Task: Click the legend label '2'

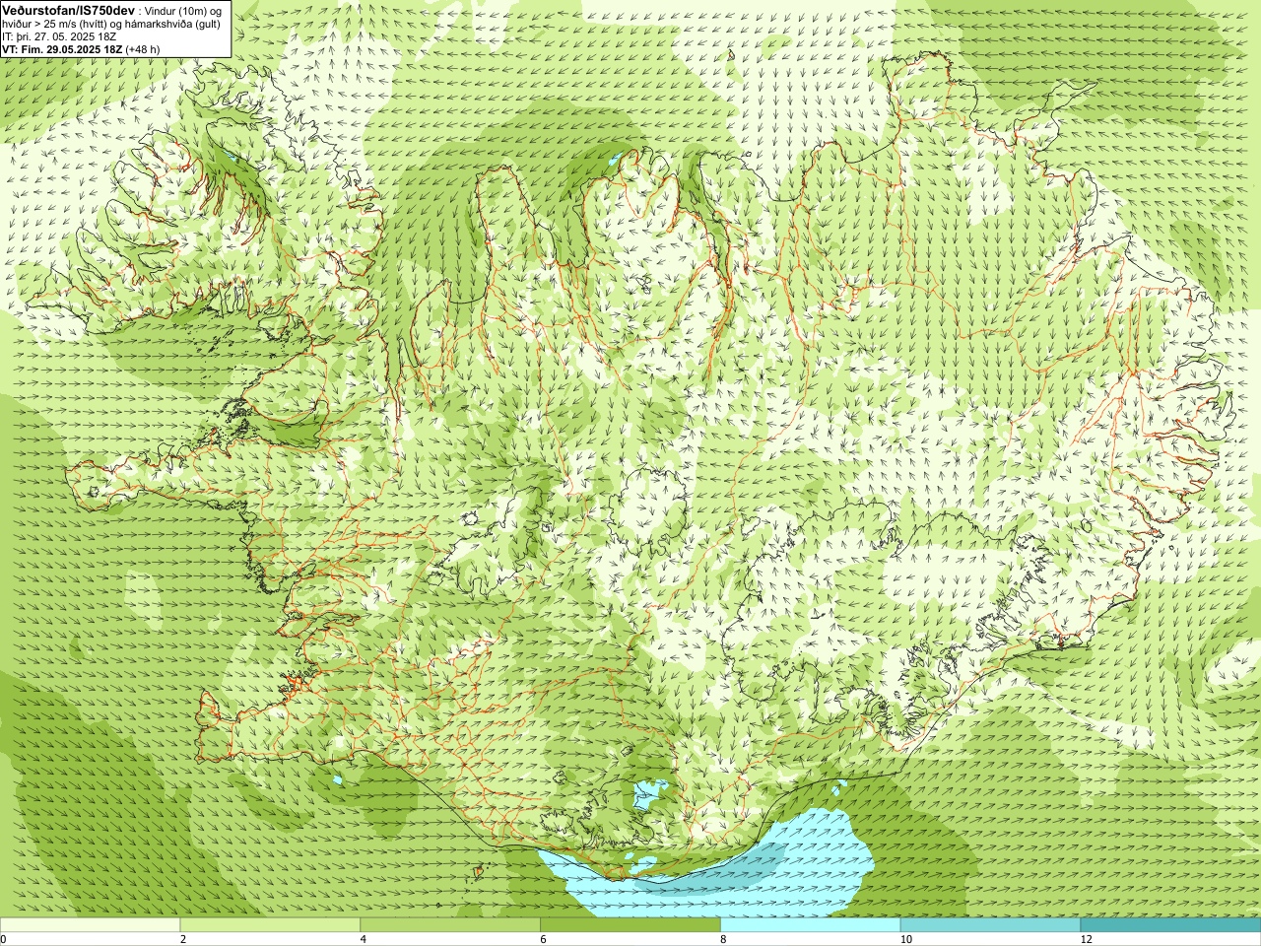Action: [x=183, y=939]
